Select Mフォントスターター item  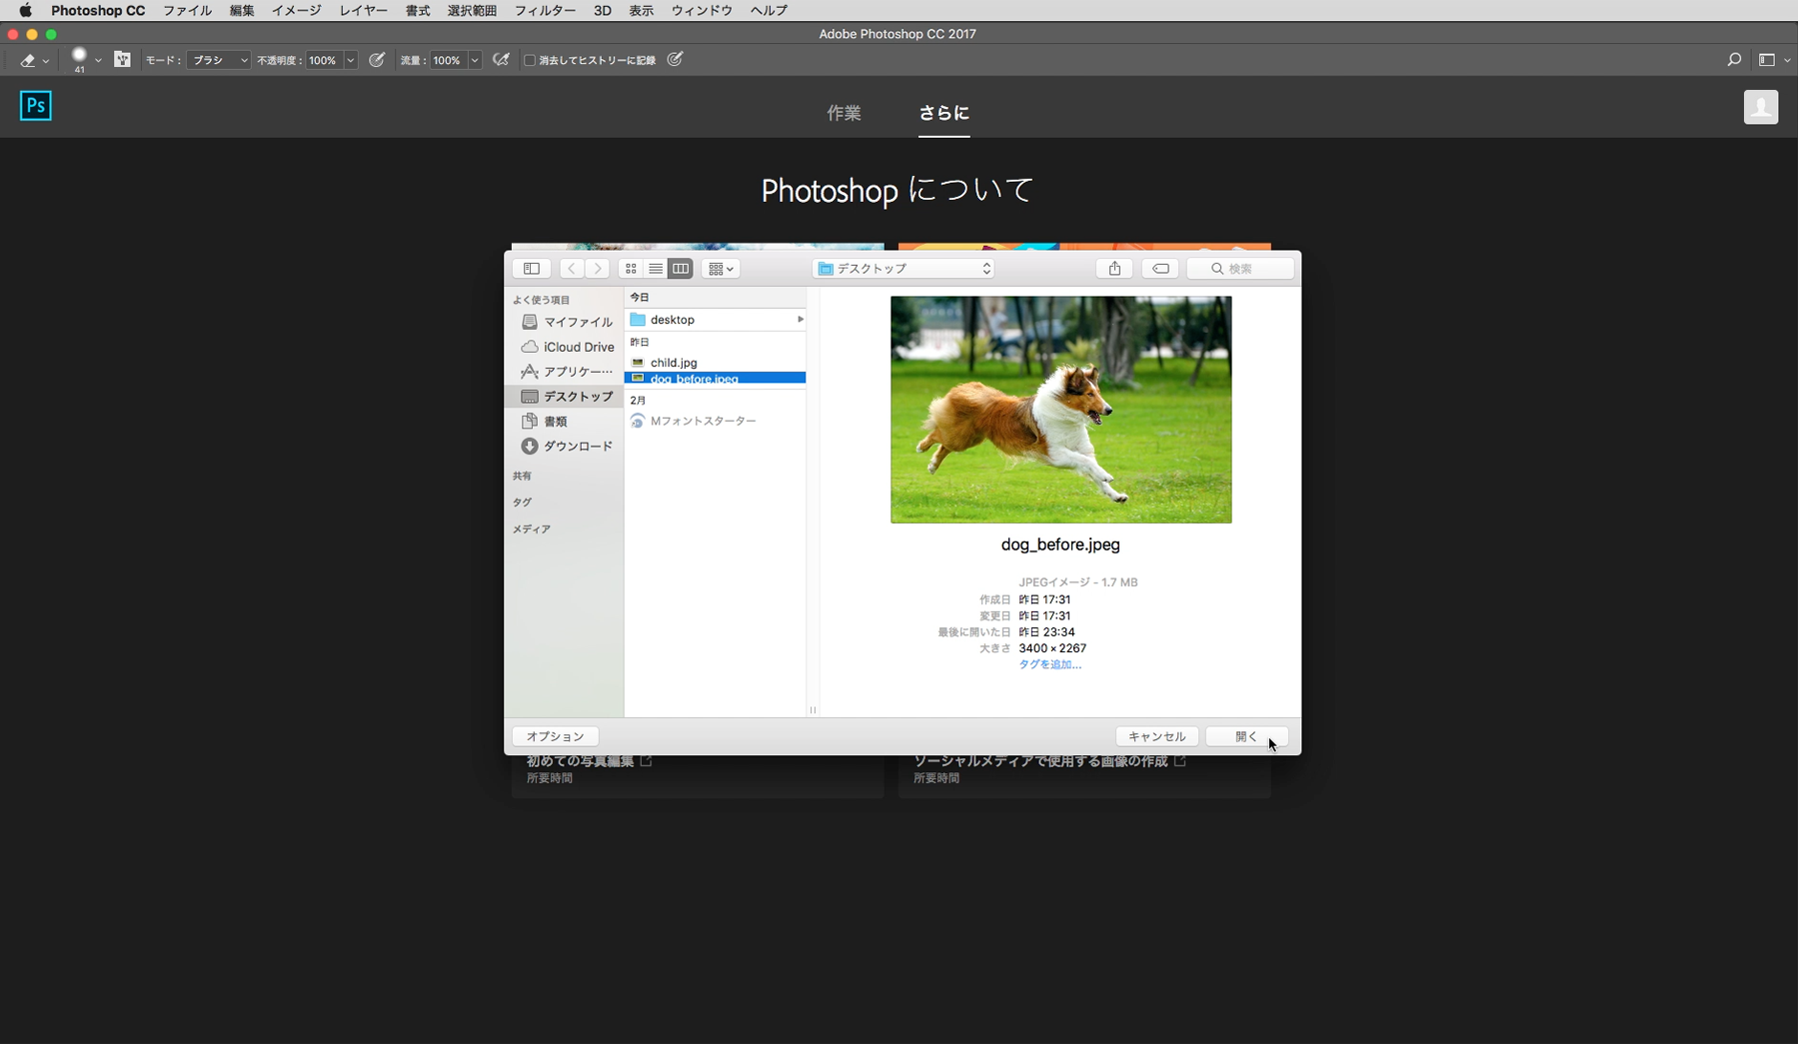(715, 421)
